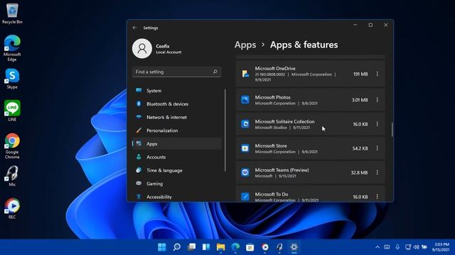
Task: Open Task View on the taskbar
Action: pos(191,247)
